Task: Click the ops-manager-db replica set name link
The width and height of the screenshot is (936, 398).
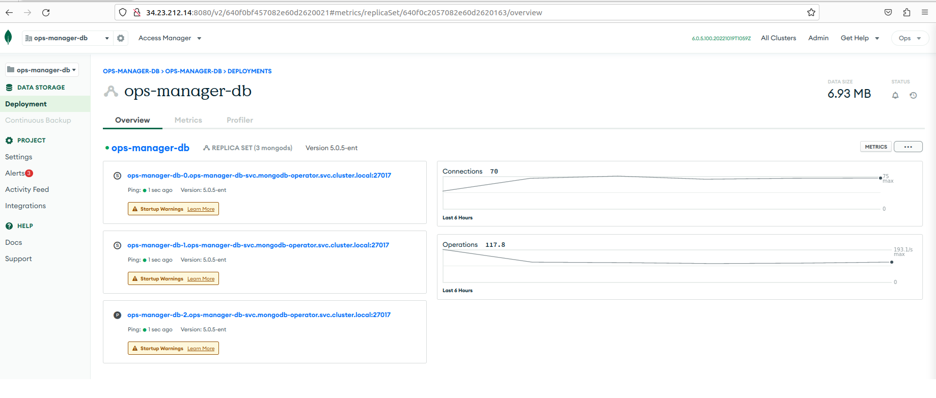Action: coord(150,148)
